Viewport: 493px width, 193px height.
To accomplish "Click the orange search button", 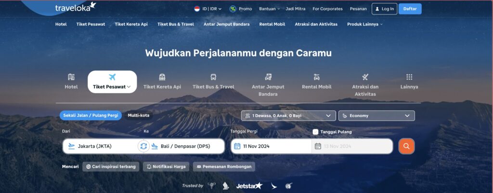I will pyautogui.click(x=406, y=146).
